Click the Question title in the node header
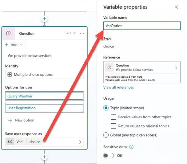The image size is (187, 164). (27, 34)
